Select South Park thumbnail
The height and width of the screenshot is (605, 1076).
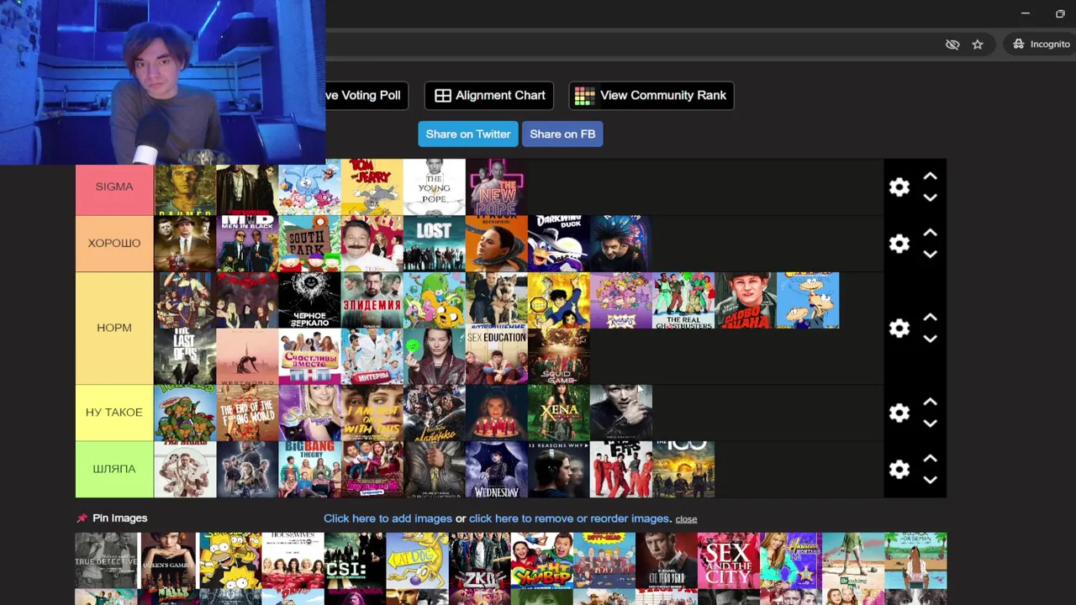tap(309, 244)
